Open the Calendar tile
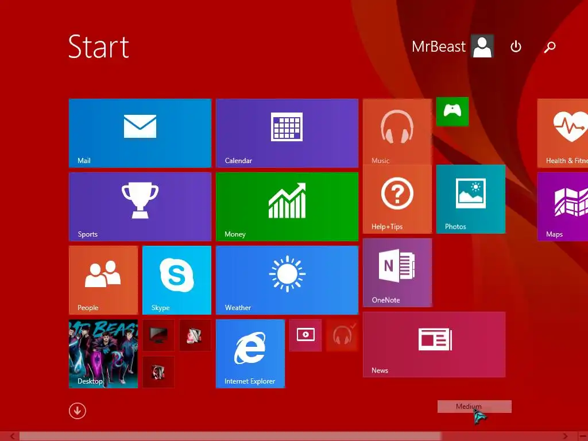This screenshot has width=588, height=441. click(x=287, y=133)
